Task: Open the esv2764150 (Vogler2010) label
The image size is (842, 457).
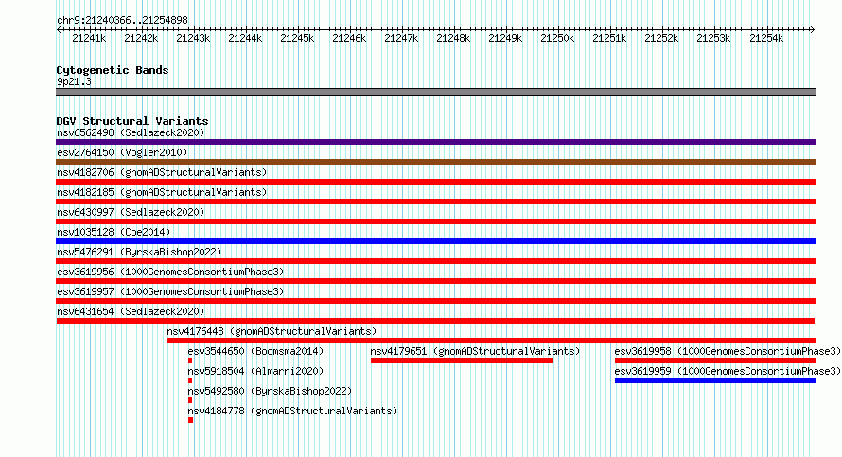Action: [122, 152]
